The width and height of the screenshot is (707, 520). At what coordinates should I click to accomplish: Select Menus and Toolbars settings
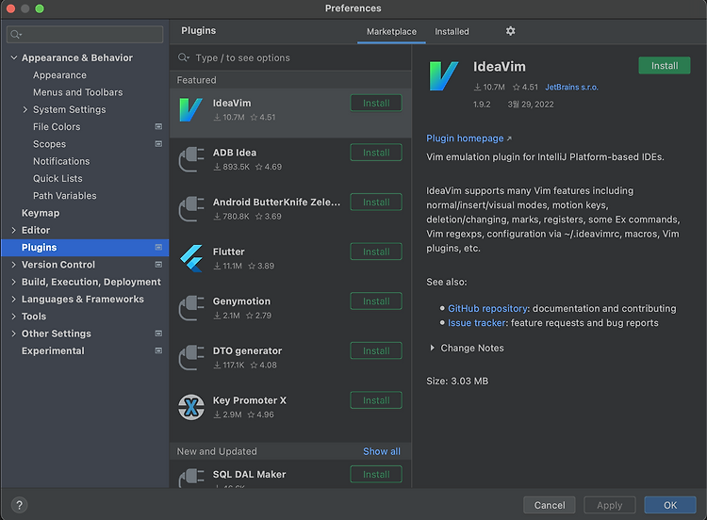(77, 92)
